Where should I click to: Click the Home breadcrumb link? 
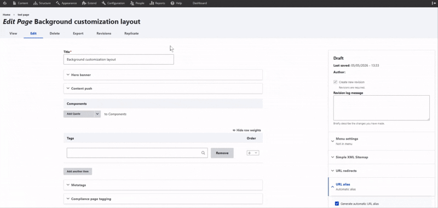click(x=7, y=15)
